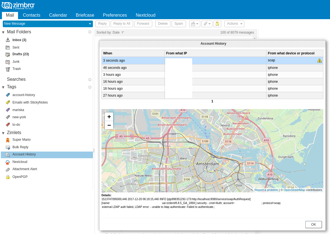330x234 pixels.
Task: Collapse the Mail Folders section
Action: click(x=3, y=32)
